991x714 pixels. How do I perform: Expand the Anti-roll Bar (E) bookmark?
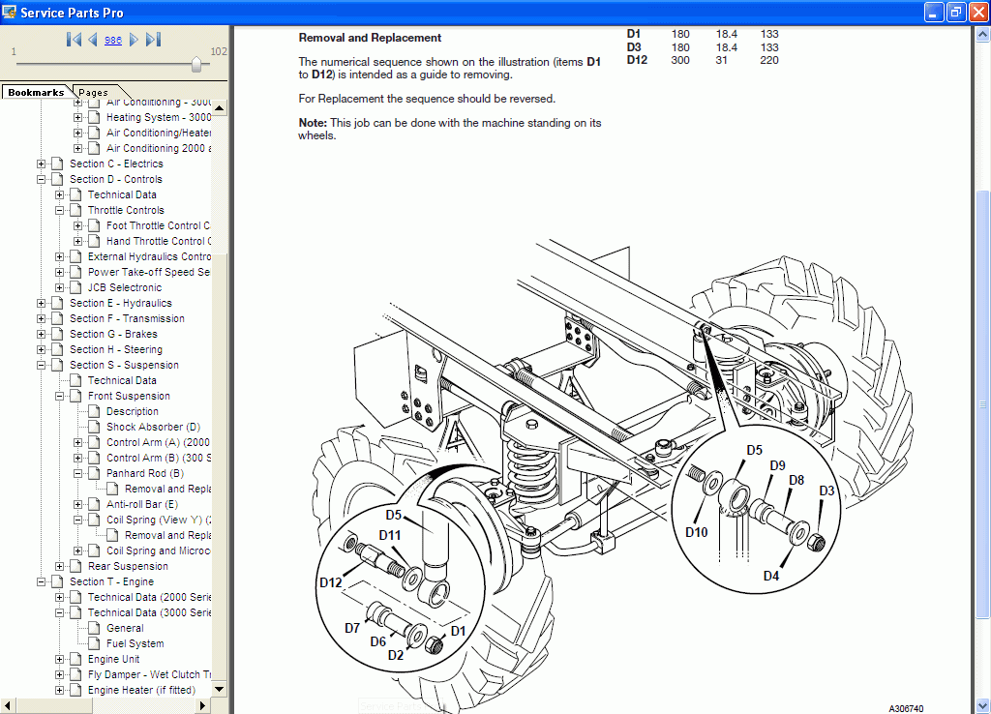(75, 504)
